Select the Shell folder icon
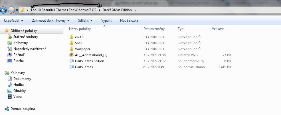This screenshot has width=281, height=115. tap(72, 43)
